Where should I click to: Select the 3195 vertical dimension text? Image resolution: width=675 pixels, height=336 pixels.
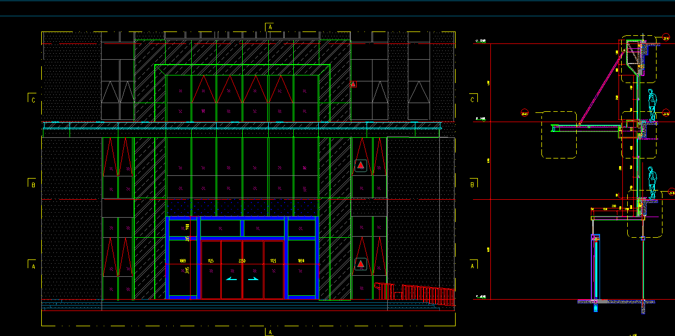187,270
